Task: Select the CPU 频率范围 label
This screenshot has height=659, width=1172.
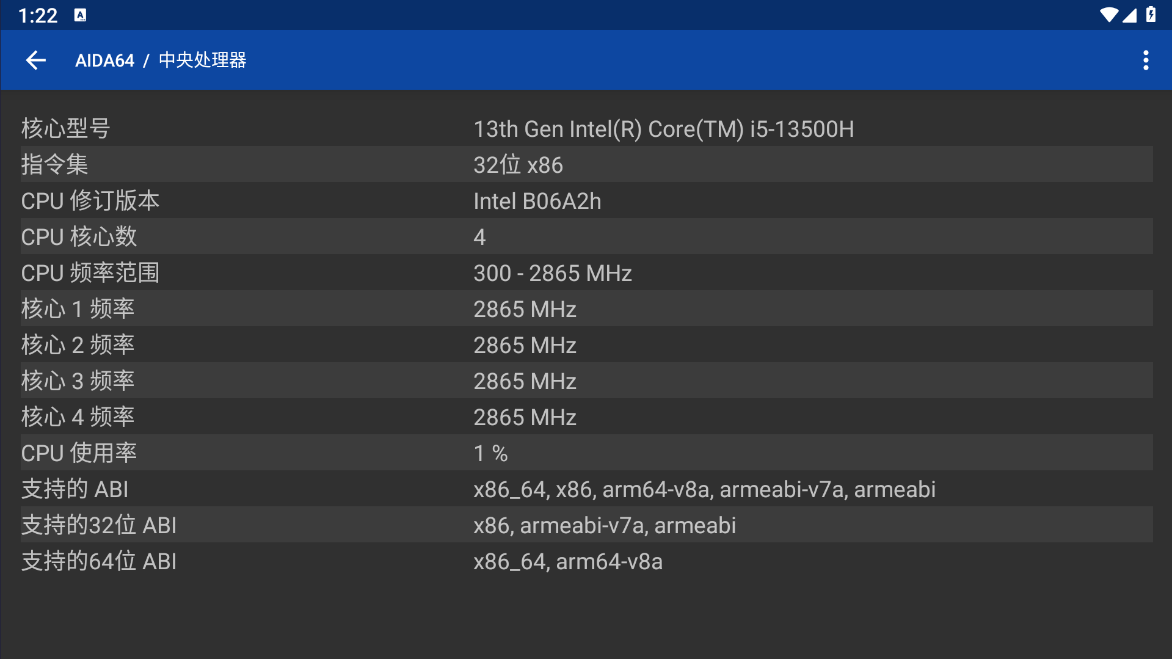Action: pyautogui.click(x=90, y=273)
